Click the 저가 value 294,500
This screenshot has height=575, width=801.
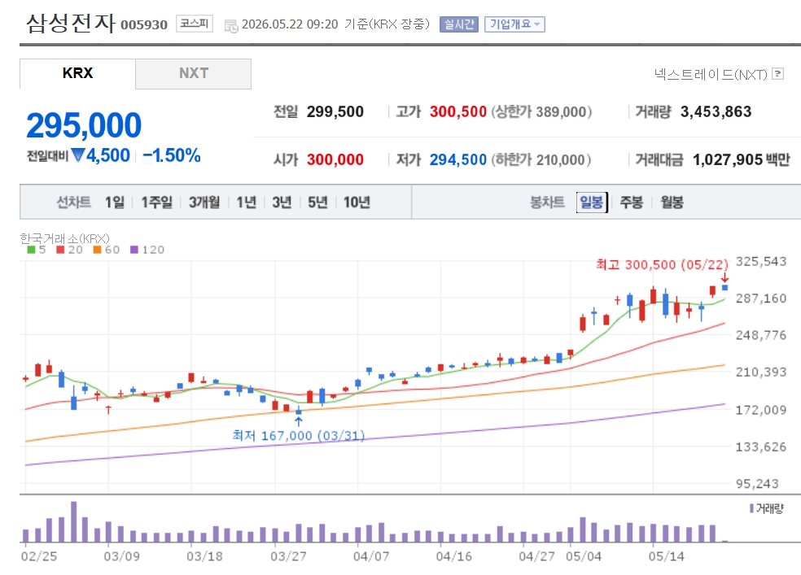pyautogui.click(x=457, y=159)
